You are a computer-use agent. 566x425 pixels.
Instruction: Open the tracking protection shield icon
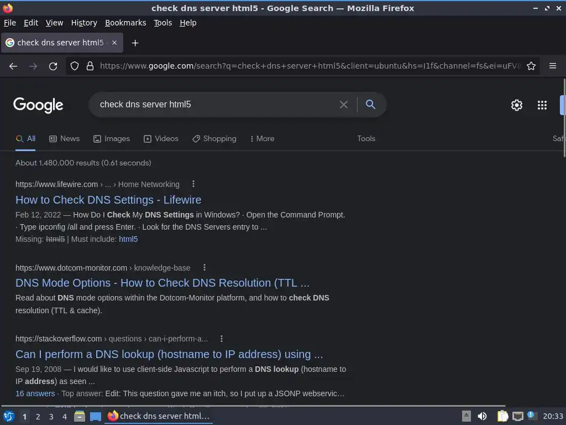coord(75,66)
